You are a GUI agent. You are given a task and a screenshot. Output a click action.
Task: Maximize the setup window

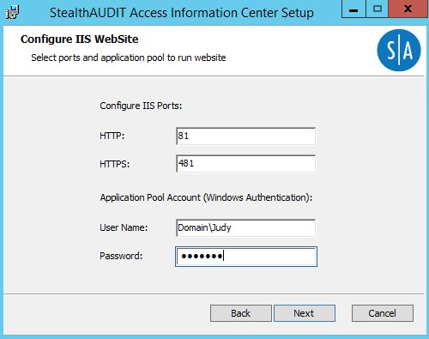click(x=378, y=9)
